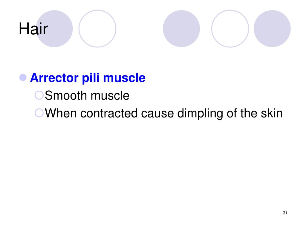This screenshot has width=306, height=229.
Task: Select the 'Smooth muscle' sub-bullet text
Action: tap(87, 95)
